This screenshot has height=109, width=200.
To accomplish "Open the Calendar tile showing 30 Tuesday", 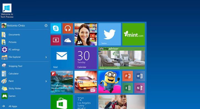I will [86, 58].
